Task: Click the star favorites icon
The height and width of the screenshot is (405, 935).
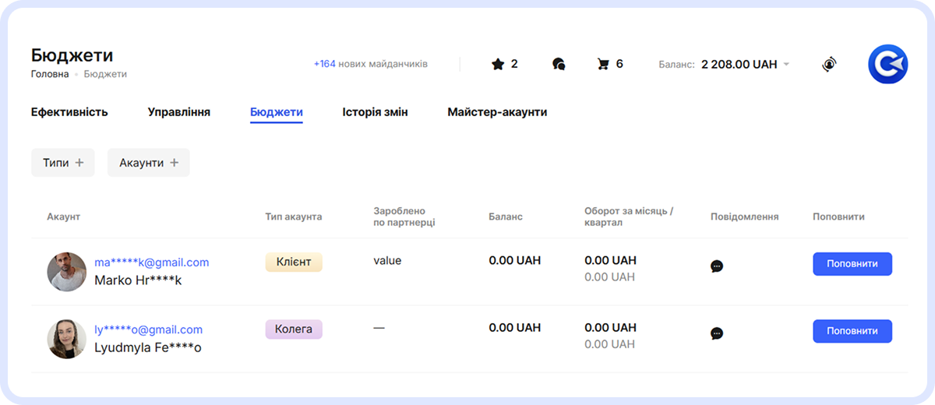Action: [x=498, y=64]
